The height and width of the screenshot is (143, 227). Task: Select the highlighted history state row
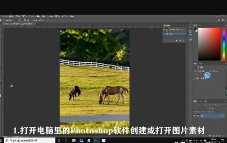[175, 34]
